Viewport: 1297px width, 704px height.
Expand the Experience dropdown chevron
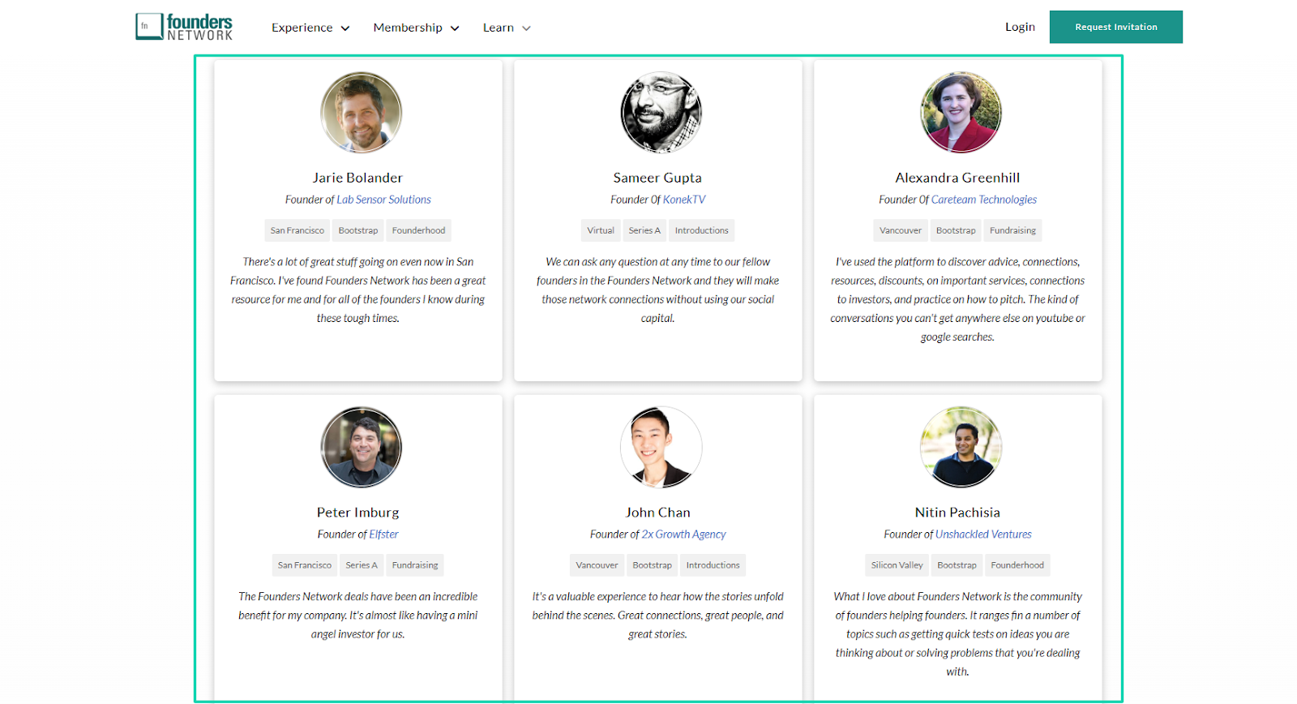(345, 28)
